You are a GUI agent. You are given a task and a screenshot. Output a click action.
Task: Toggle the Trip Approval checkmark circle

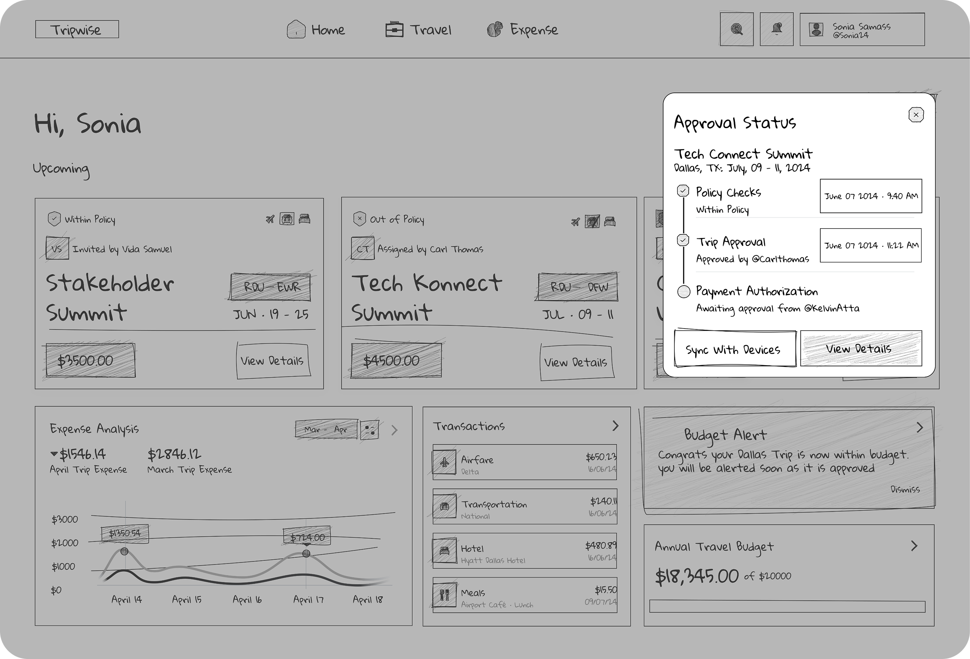coord(683,240)
